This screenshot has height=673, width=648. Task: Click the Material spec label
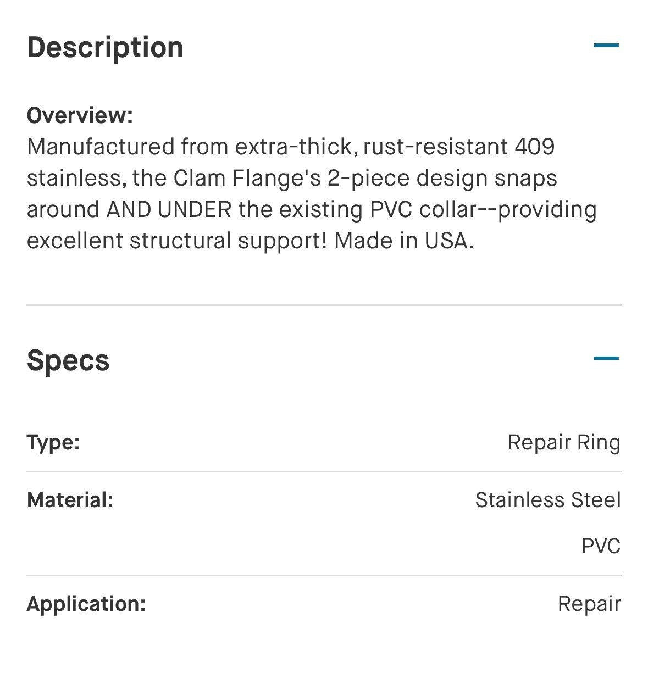point(70,500)
